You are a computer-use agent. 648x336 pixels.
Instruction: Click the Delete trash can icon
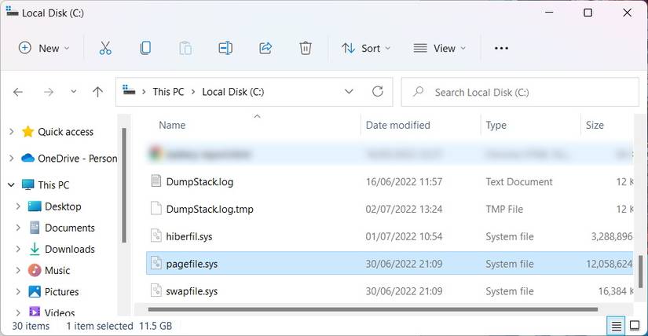click(306, 48)
